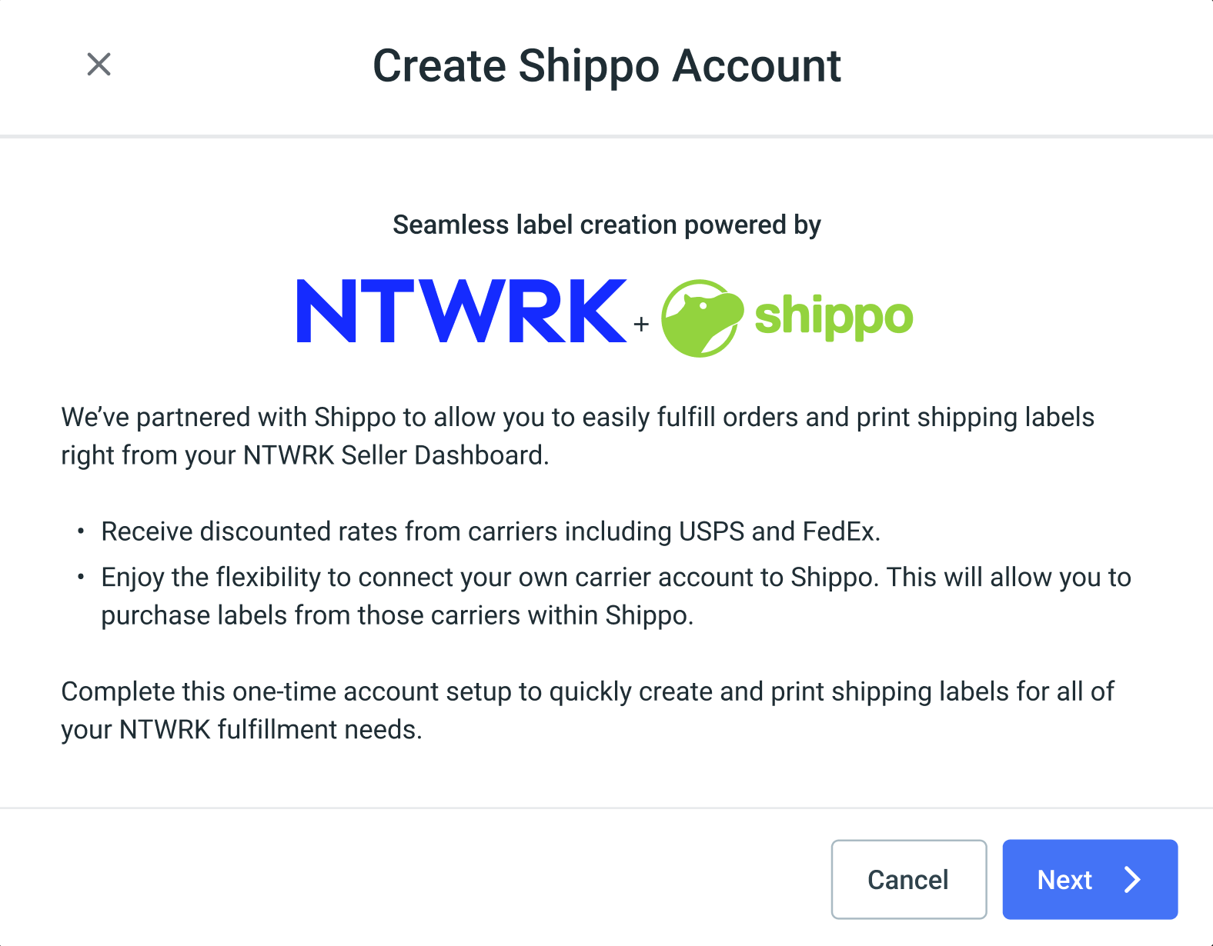This screenshot has height=946, width=1213.
Task: Select the partnership paragraph starting with We've
Action: tap(577, 435)
